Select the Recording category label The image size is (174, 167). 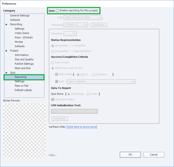16,24
